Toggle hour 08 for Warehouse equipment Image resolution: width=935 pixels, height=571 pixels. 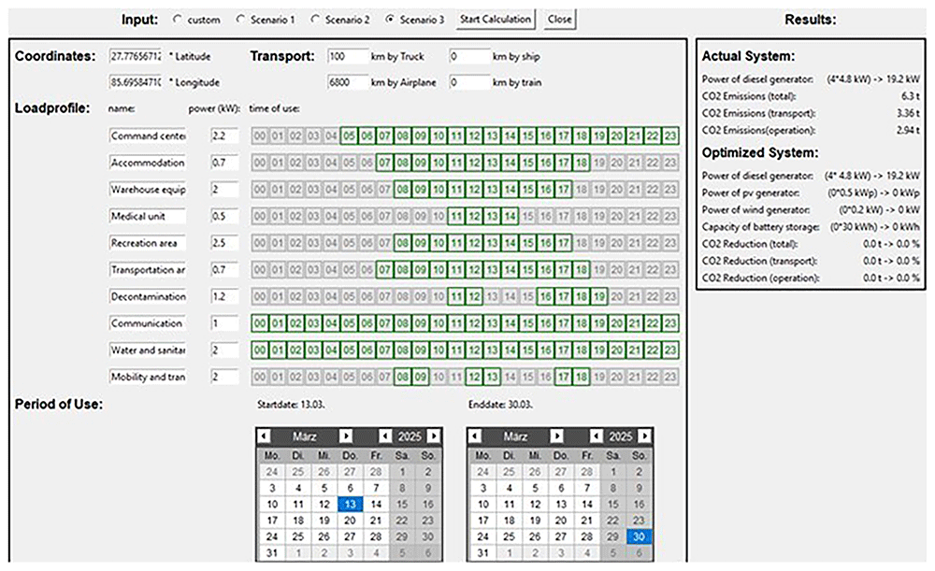[402, 190]
